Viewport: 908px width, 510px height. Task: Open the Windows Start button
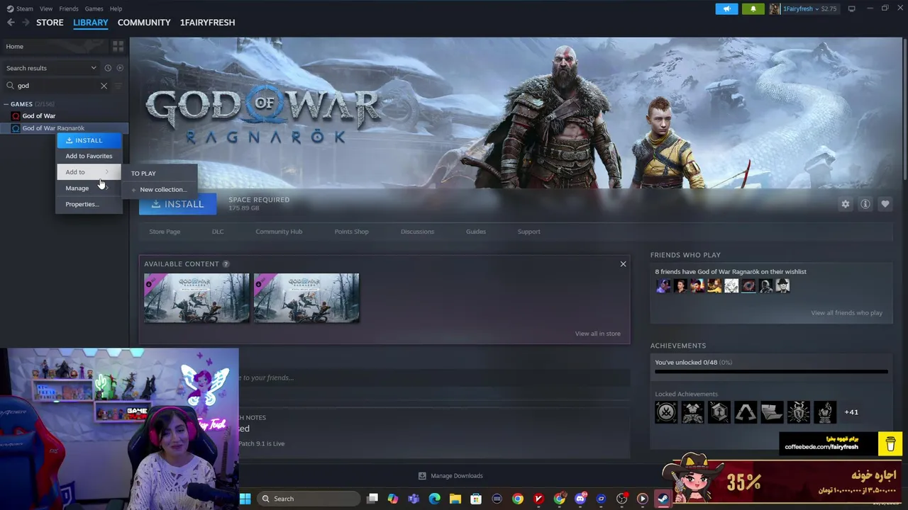pyautogui.click(x=245, y=499)
